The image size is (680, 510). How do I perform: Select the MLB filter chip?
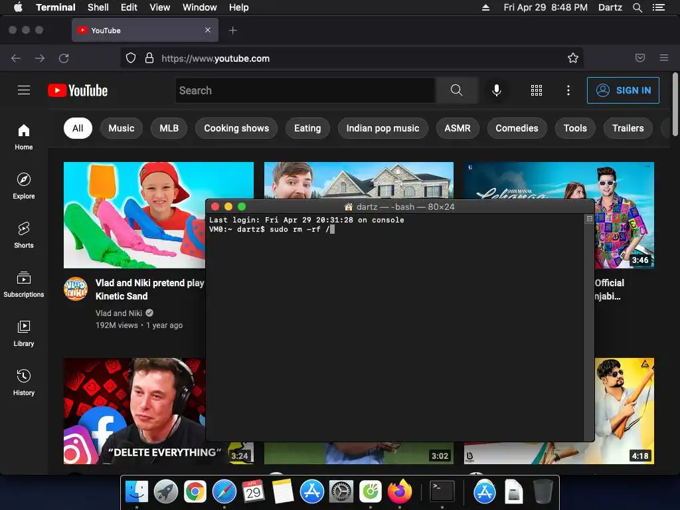click(169, 128)
